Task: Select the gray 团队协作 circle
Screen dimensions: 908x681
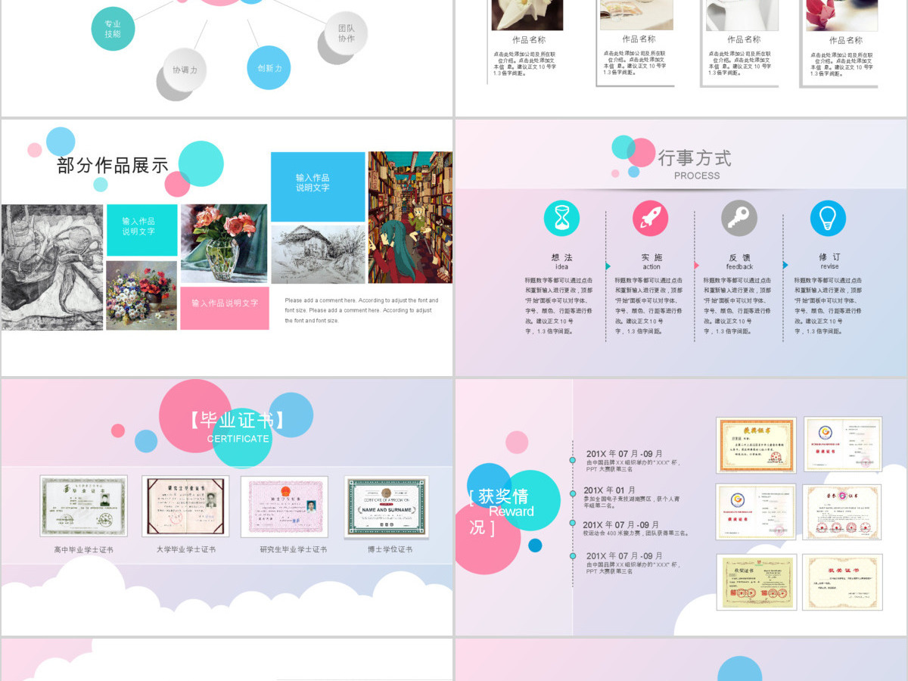Action: pyautogui.click(x=346, y=33)
